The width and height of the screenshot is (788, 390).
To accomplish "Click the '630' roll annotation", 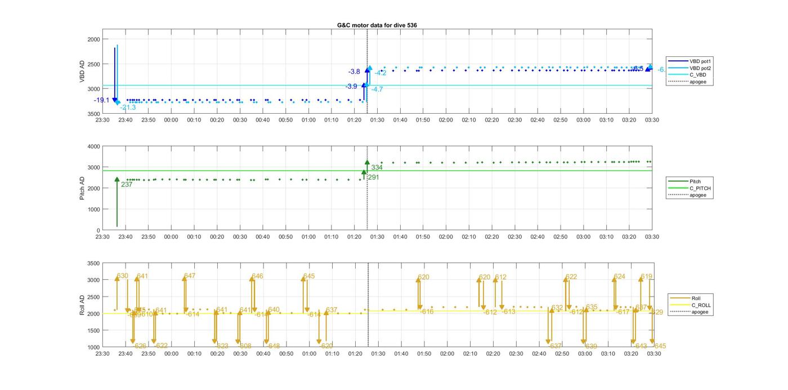I will [x=123, y=276].
